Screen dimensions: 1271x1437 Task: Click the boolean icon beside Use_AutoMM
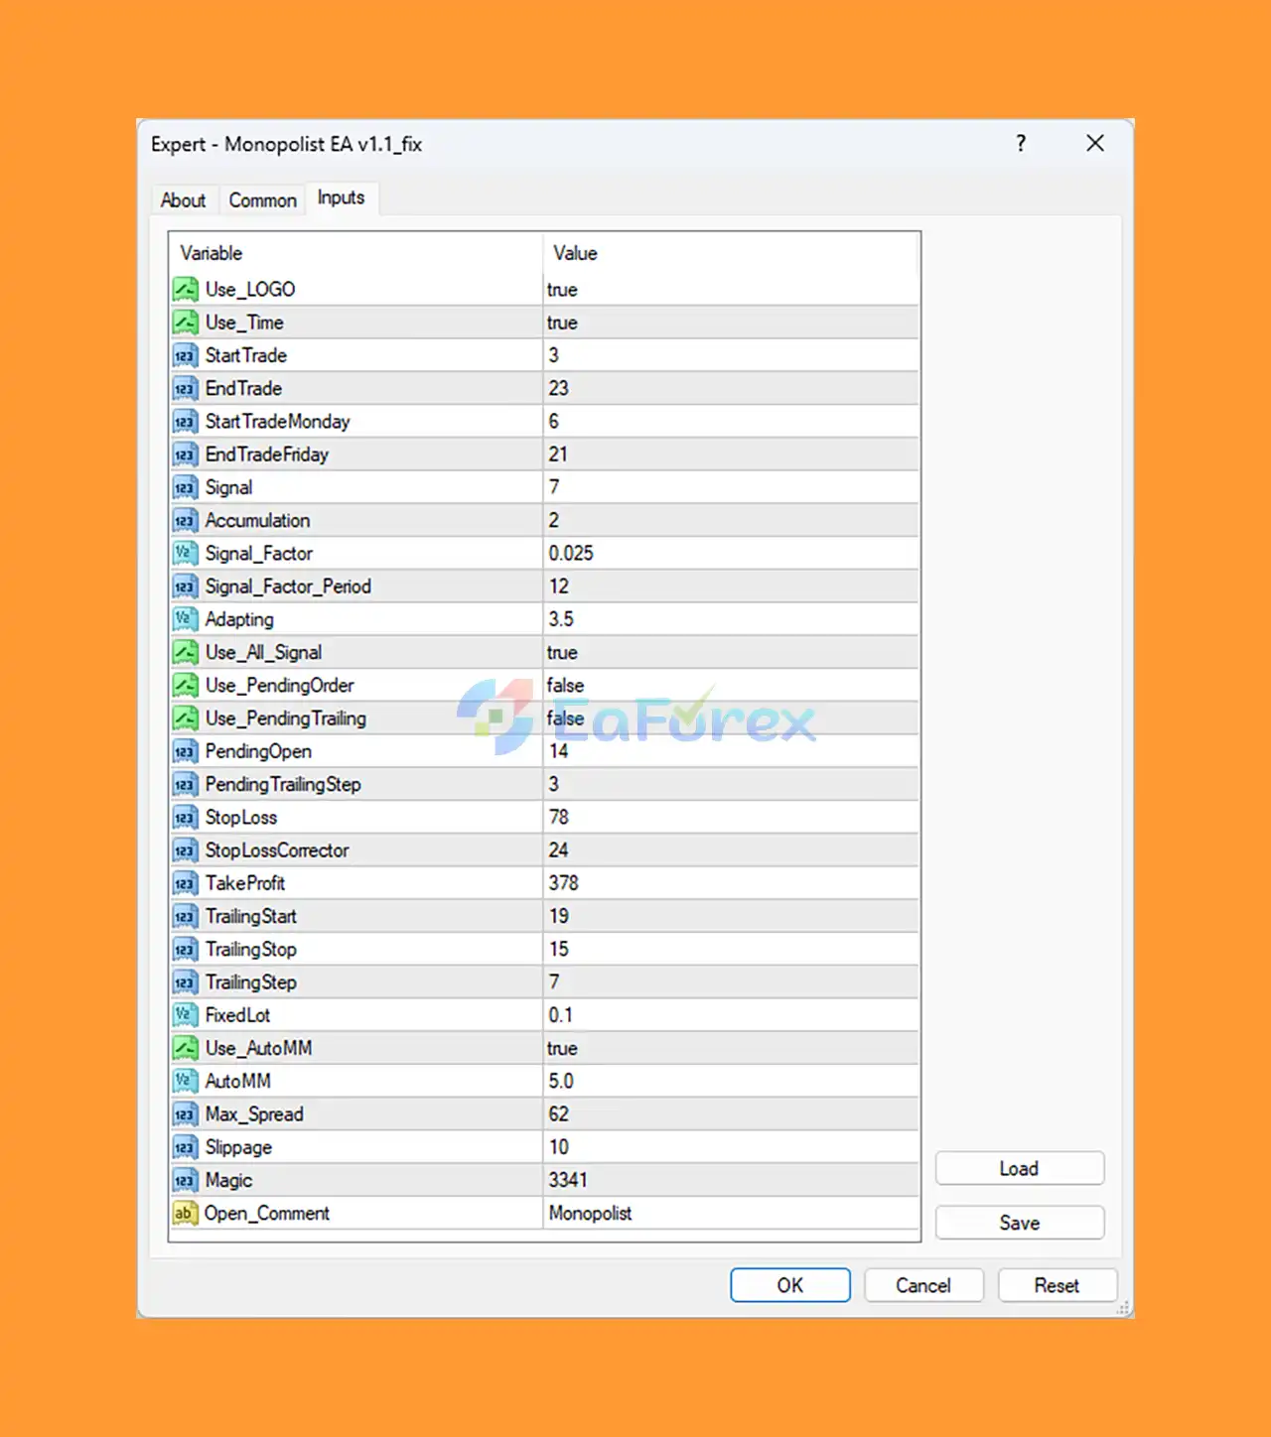(x=186, y=1048)
